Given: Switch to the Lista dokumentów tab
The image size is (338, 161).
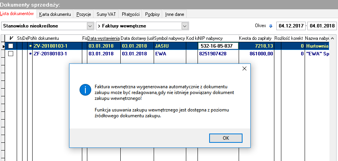Looking at the screenshot, I should tap(17, 14).
